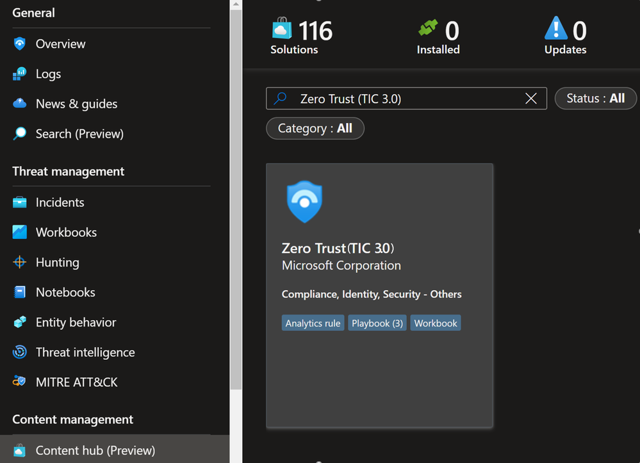Click the News & guides cloud icon
Viewport: 640px width, 463px height.
(x=20, y=104)
